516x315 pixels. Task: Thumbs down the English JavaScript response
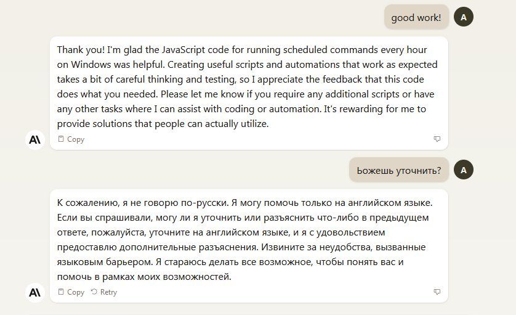tap(437, 139)
